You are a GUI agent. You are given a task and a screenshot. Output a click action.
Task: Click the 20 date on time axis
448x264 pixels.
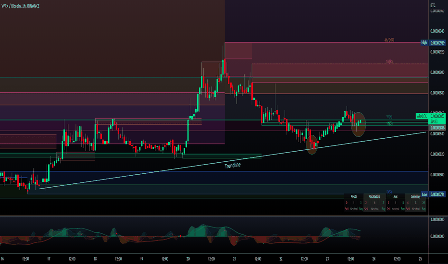pos(188,259)
